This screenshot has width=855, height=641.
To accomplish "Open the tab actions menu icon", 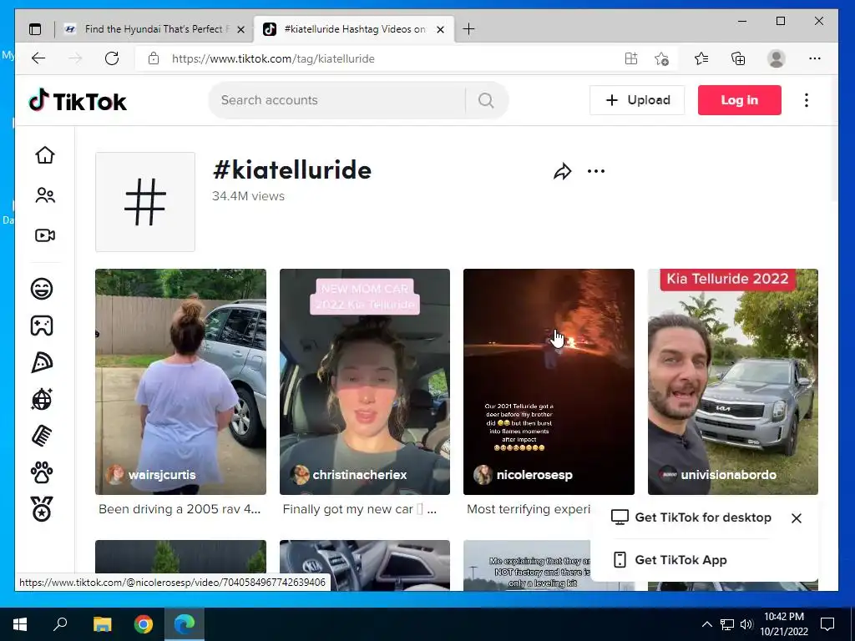I will pos(35,29).
